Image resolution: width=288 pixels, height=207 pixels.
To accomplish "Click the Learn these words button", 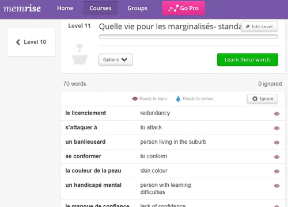I will click(248, 60).
